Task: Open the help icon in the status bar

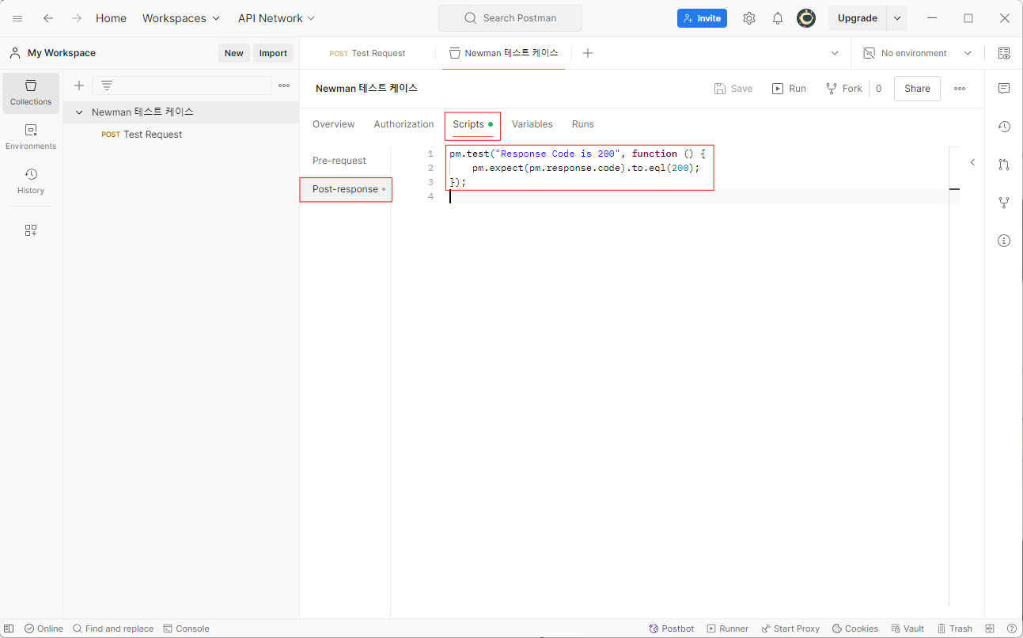Action: [1012, 629]
